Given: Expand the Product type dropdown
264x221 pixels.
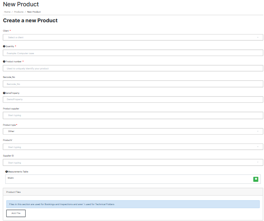Looking at the screenshot, I should [133, 131].
